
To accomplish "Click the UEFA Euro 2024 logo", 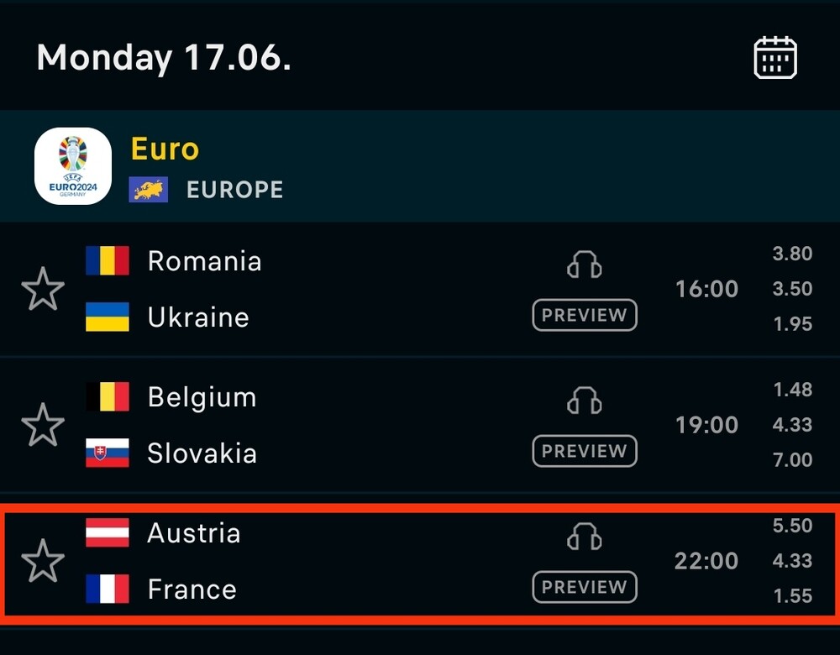I will [x=73, y=166].
